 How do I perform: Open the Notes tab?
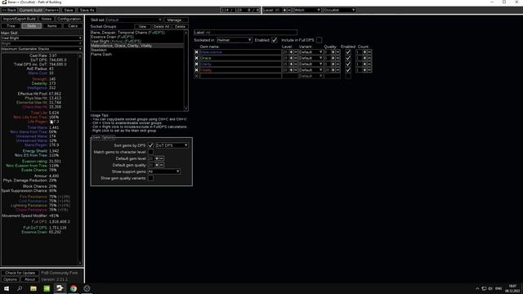click(47, 19)
